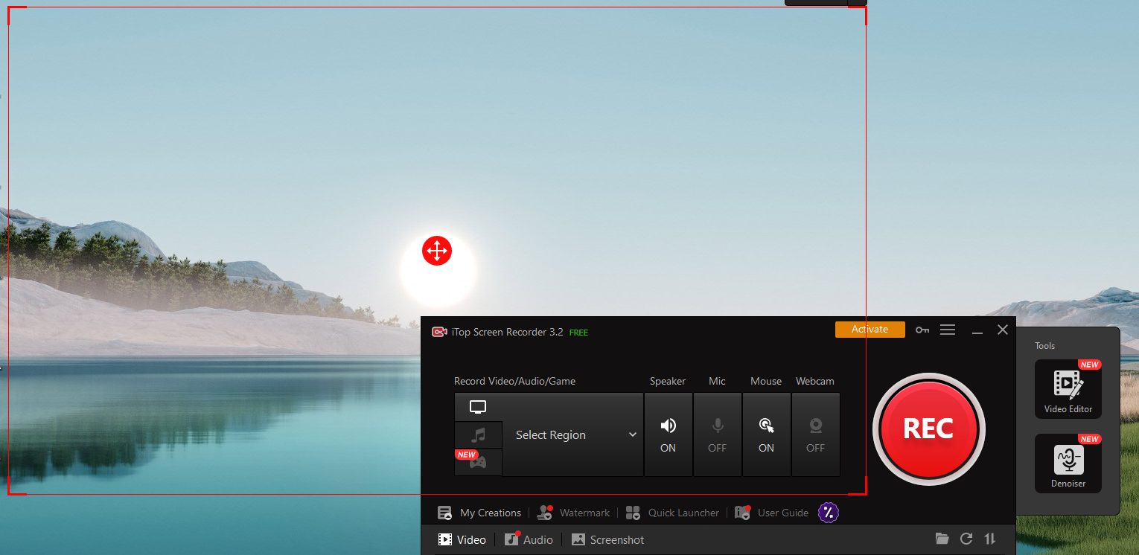1139x555 pixels.
Task: Open the sort order arrows control
Action: point(990,539)
